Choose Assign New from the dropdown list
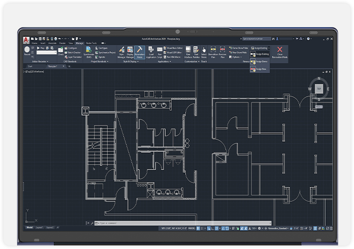Screen dimensions: 354x249 [x=260, y=69]
